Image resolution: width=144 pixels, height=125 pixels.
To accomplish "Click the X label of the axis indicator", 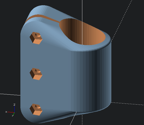I will (x=6, y=112).
